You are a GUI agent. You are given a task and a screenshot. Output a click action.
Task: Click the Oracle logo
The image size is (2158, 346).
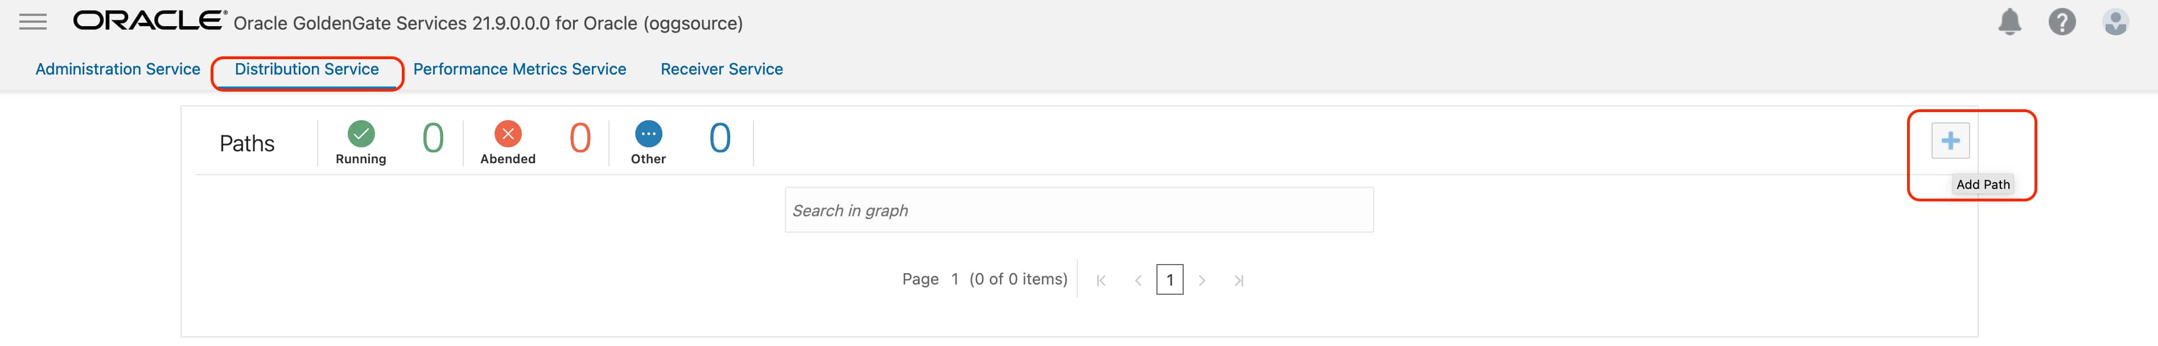[149, 21]
